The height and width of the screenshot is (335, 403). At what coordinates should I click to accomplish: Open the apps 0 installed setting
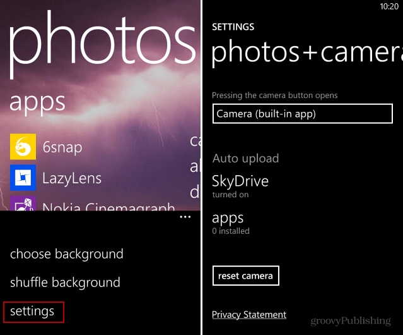point(231,223)
